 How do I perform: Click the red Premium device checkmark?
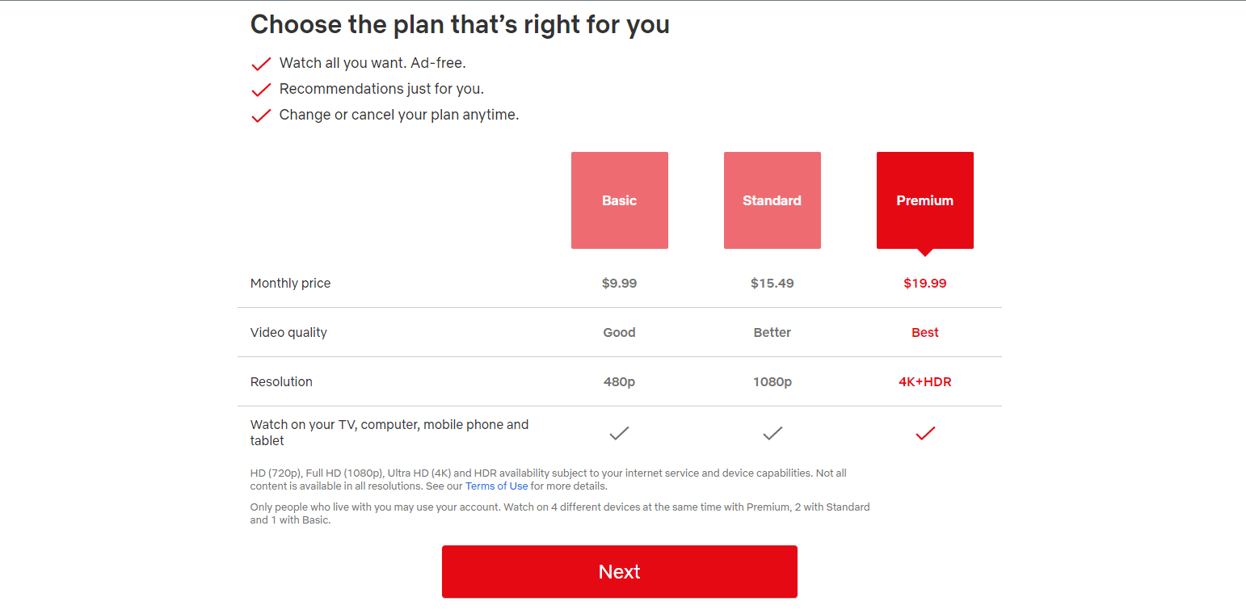click(x=925, y=434)
